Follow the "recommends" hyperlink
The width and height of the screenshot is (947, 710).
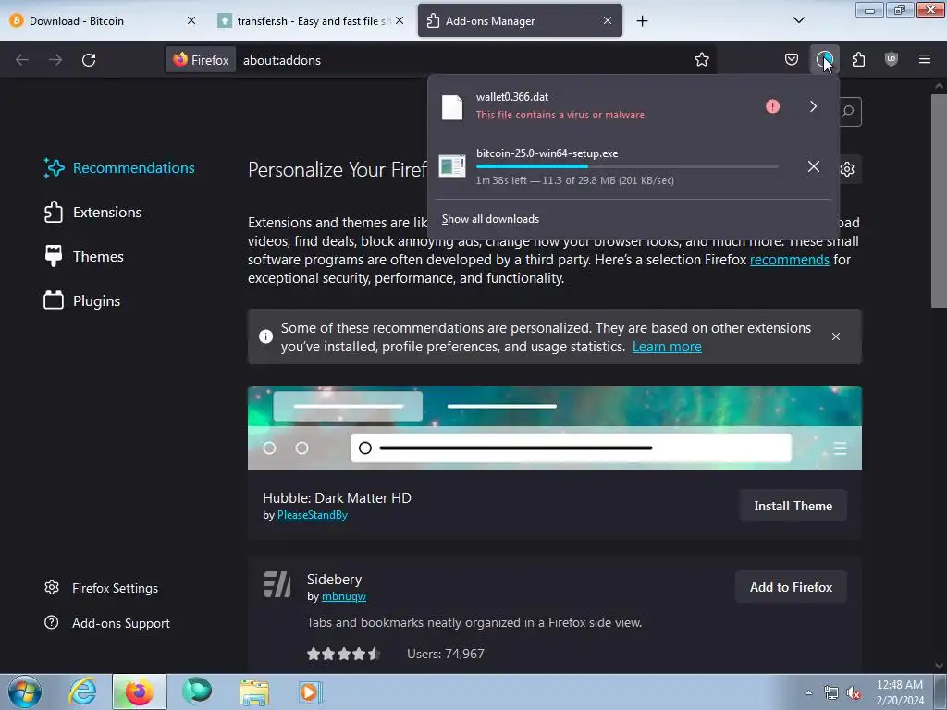coord(790,260)
